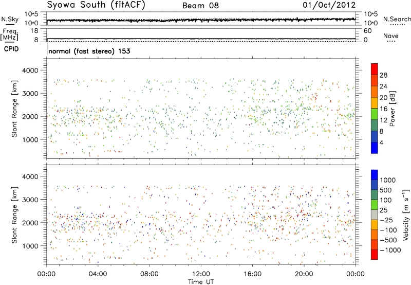Click '3000' on the velocity panel range axis

(30, 200)
